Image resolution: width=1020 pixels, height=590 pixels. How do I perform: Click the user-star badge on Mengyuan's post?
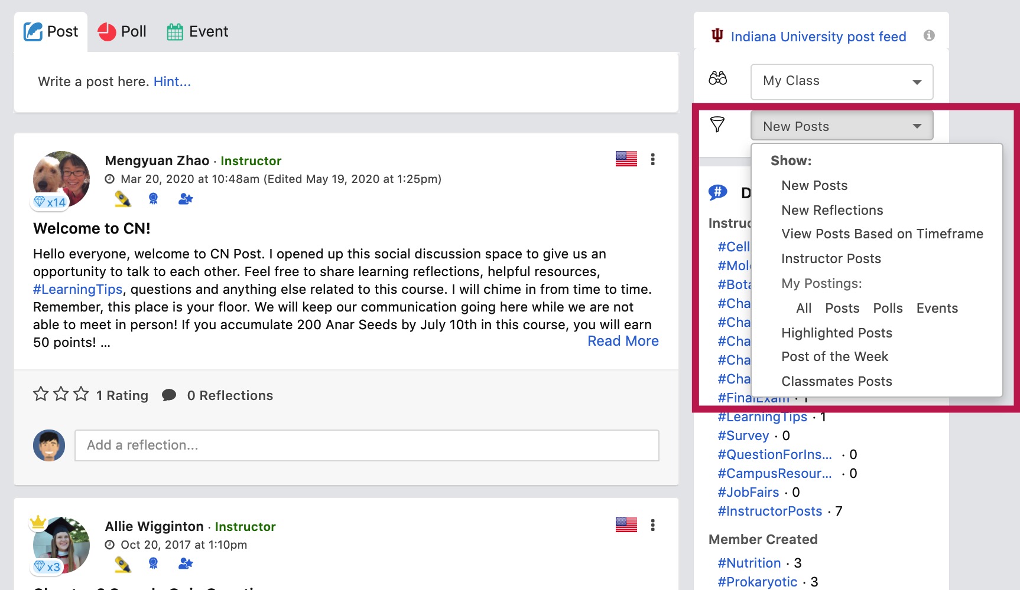click(x=186, y=199)
